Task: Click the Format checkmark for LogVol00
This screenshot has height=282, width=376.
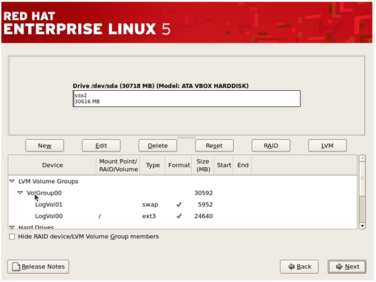Action: 179,216
